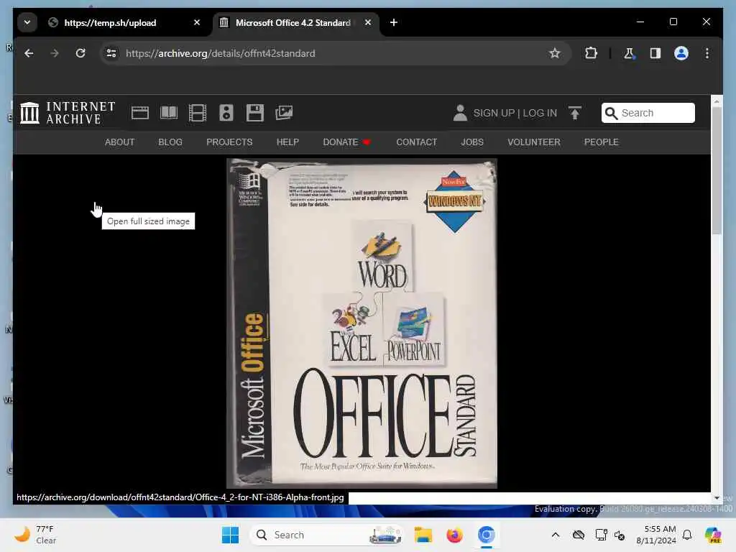This screenshot has height=552, width=736.
Task: Open the VOLUNTEER menu item
Action: click(534, 142)
